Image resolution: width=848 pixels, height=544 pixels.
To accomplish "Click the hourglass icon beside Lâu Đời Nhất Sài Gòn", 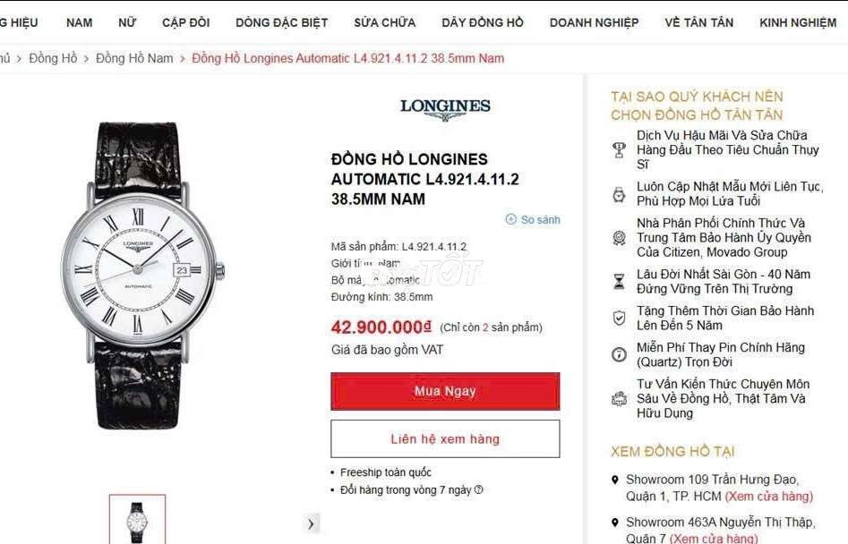I will click(x=619, y=282).
